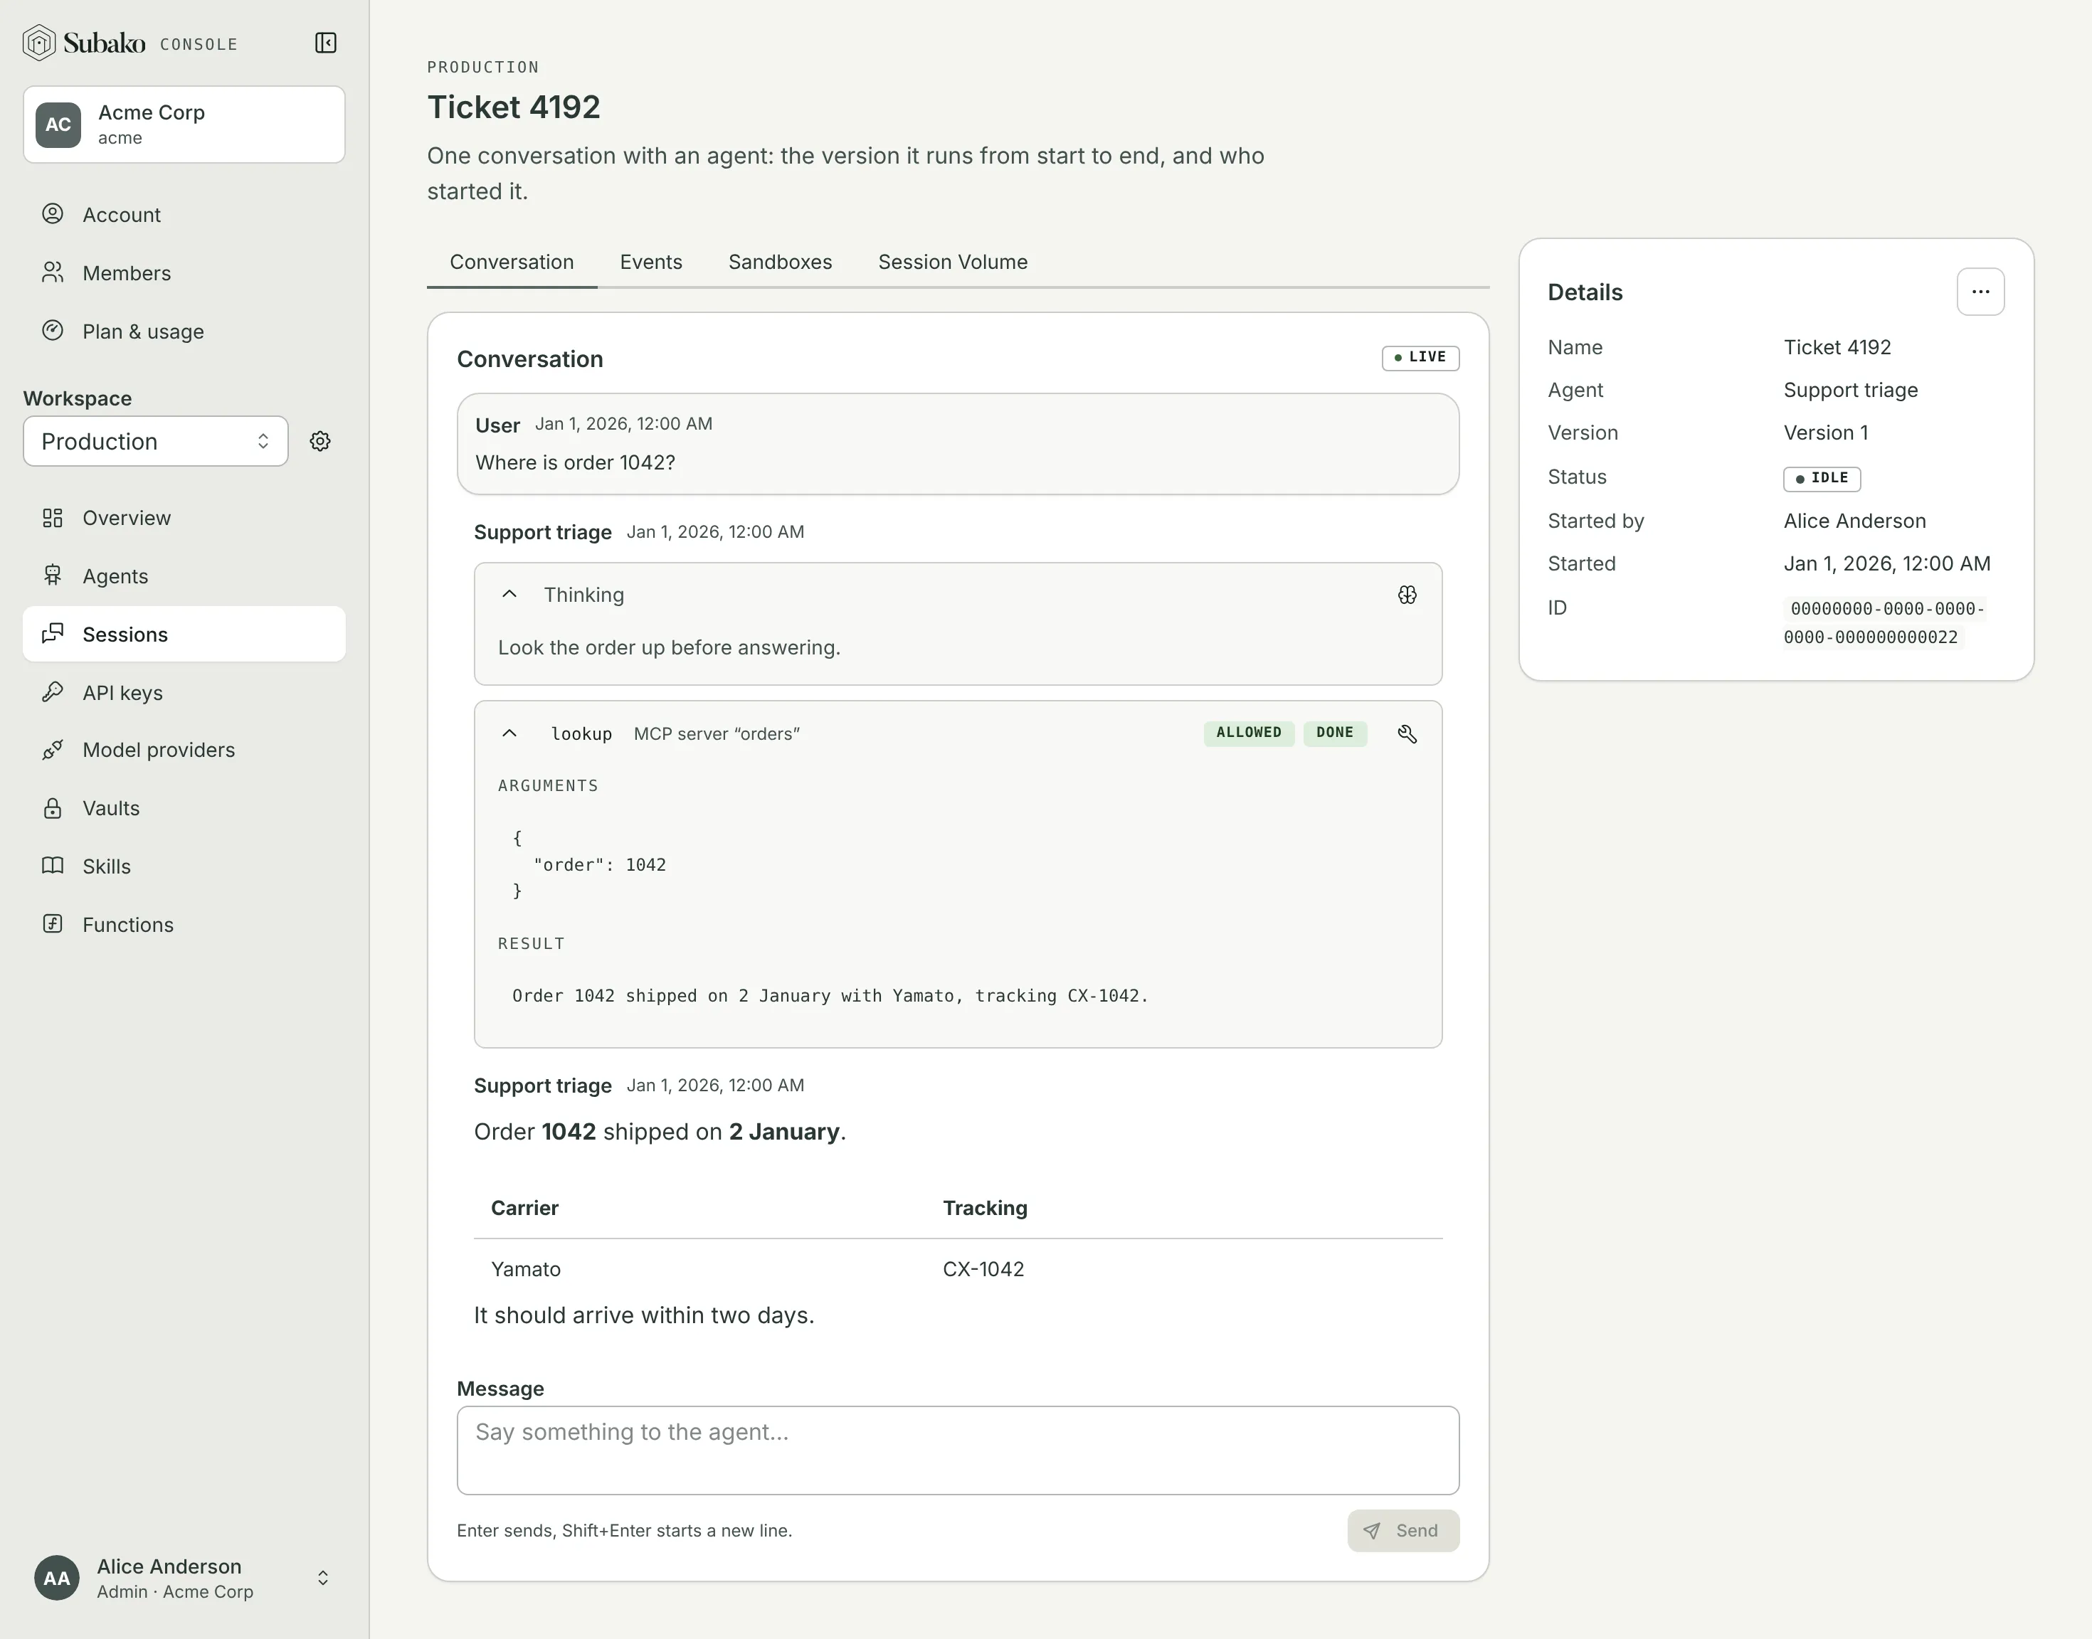
Task: Click the IDLE status badge
Action: click(x=1822, y=478)
